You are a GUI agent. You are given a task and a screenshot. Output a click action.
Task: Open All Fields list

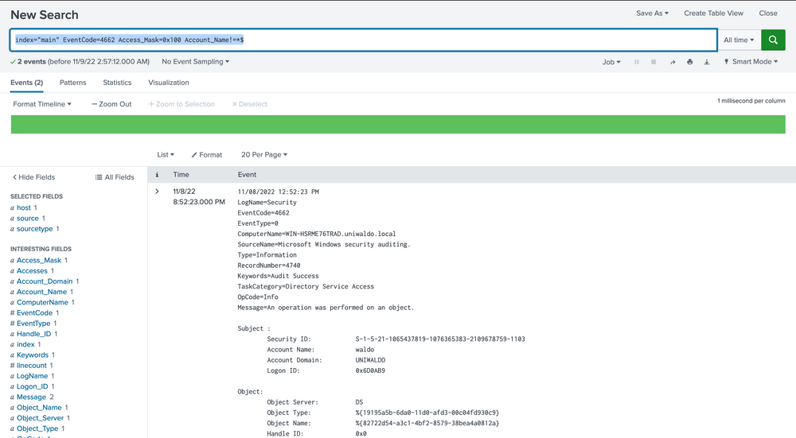coord(115,177)
